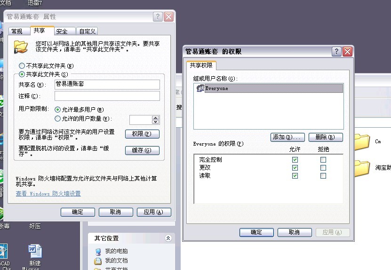Toggle 更改 deny checkbox
The width and height of the screenshot is (391, 270).
point(323,168)
